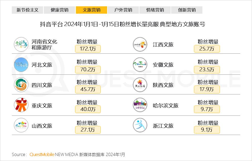Select the 安徽文旅 label
This screenshot has height=161, width=252.
pos(163,65)
